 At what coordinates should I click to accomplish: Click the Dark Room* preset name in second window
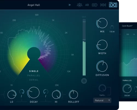127,26
